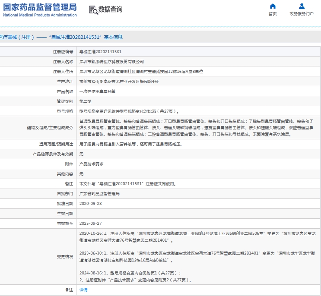
Task: Open the 政务服务门户 person icon
Action: click(302, 6)
